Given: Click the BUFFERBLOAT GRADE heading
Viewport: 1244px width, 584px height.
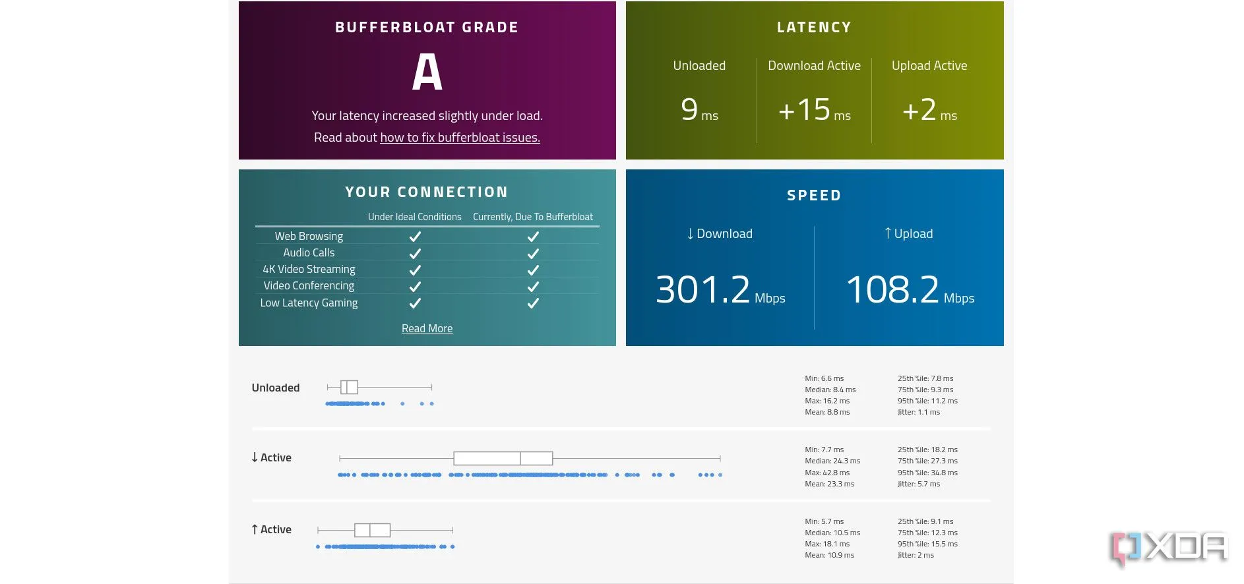Looking at the screenshot, I should (x=427, y=27).
